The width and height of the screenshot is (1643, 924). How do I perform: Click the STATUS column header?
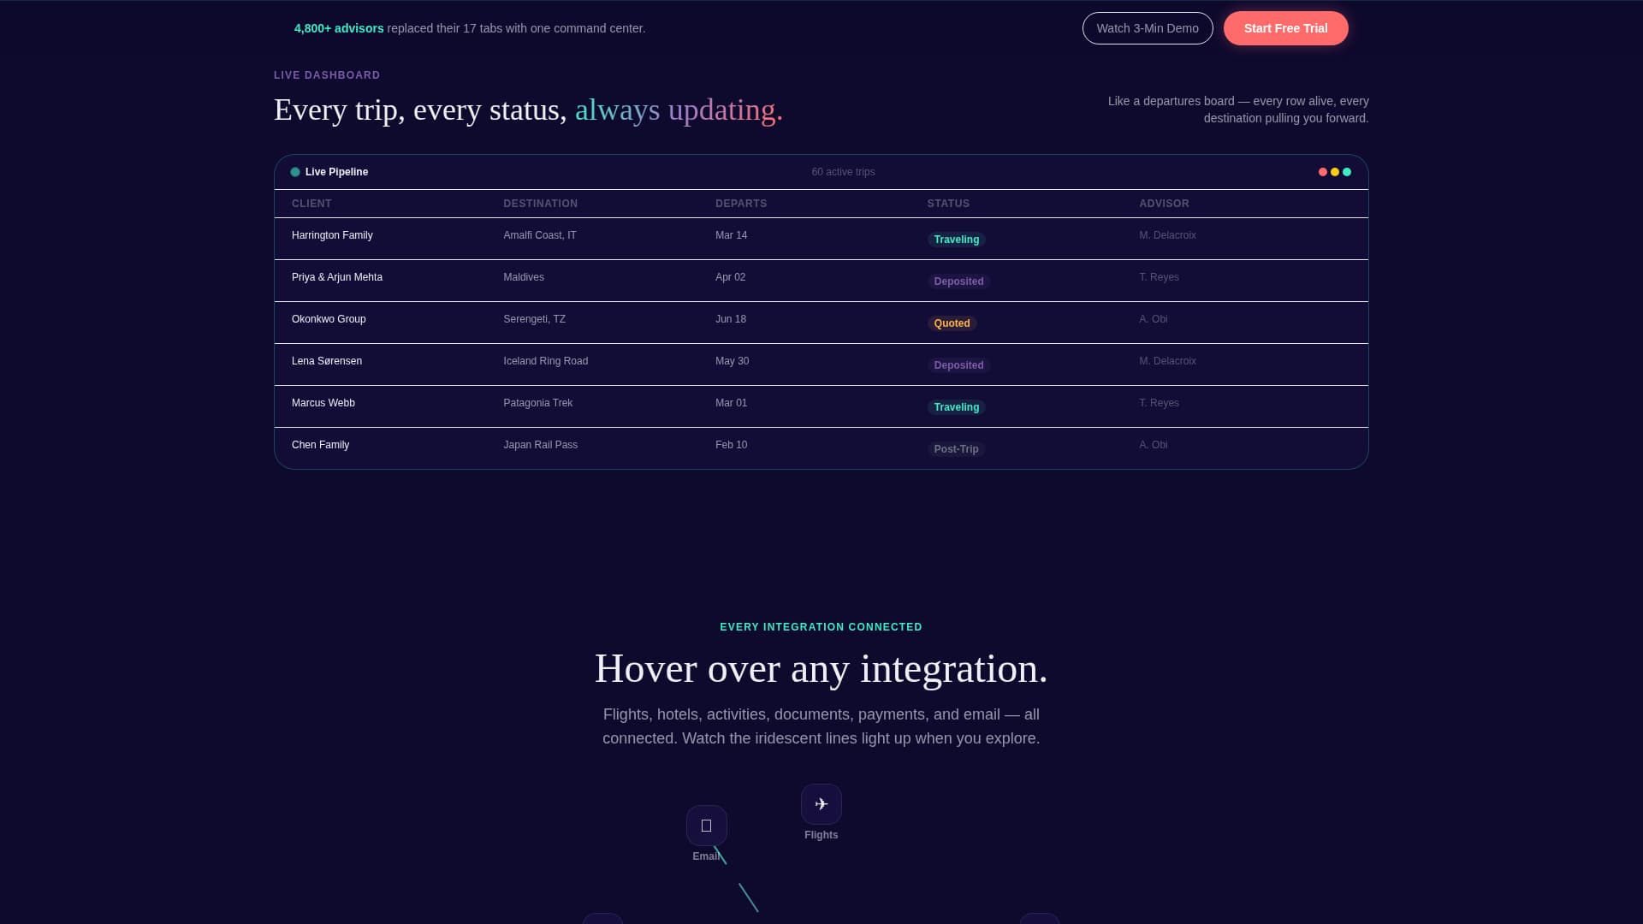948,204
